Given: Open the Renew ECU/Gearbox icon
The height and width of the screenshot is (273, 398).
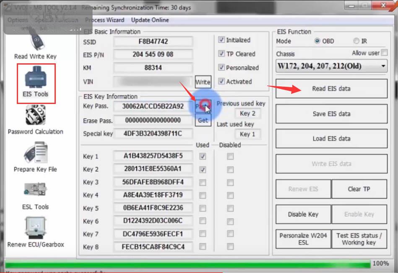Looking at the screenshot, I should (x=36, y=228).
